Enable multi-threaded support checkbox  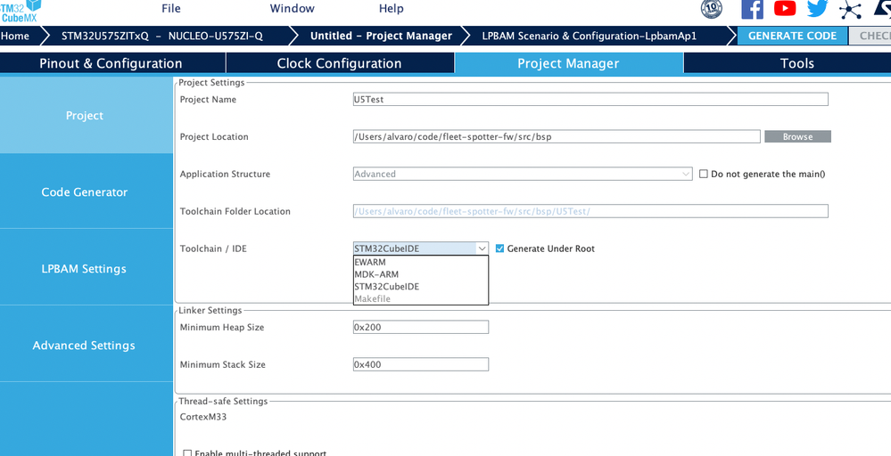point(187,453)
